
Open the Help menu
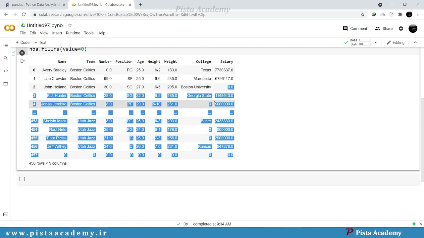pos(101,33)
